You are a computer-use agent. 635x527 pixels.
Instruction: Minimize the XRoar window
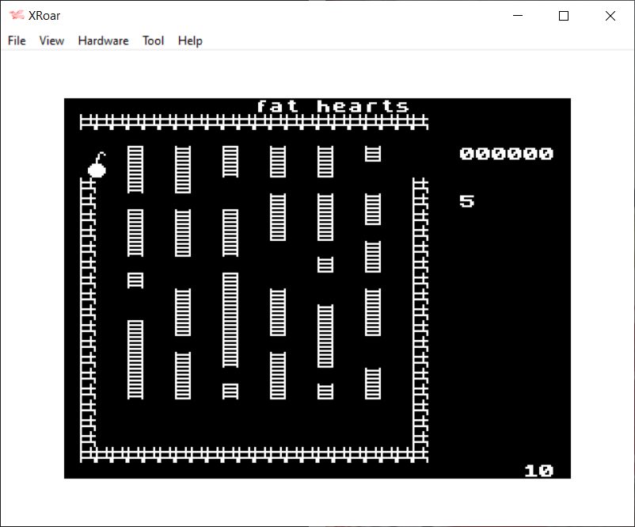click(x=519, y=16)
